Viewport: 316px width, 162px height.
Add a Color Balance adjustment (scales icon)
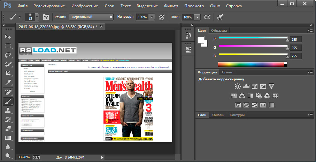tap(242, 96)
